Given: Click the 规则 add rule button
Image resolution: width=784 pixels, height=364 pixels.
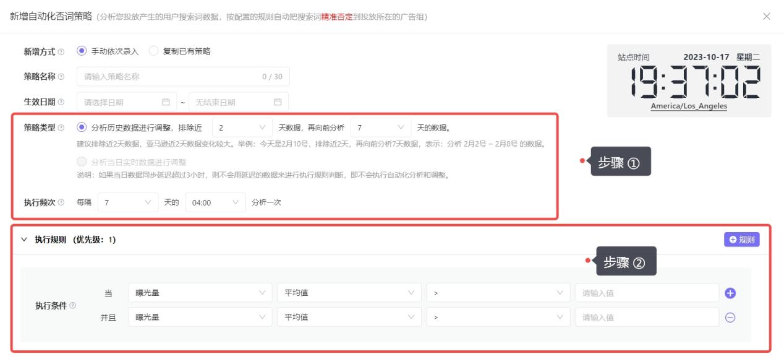Looking at the screenshot, I should [741, 240].
